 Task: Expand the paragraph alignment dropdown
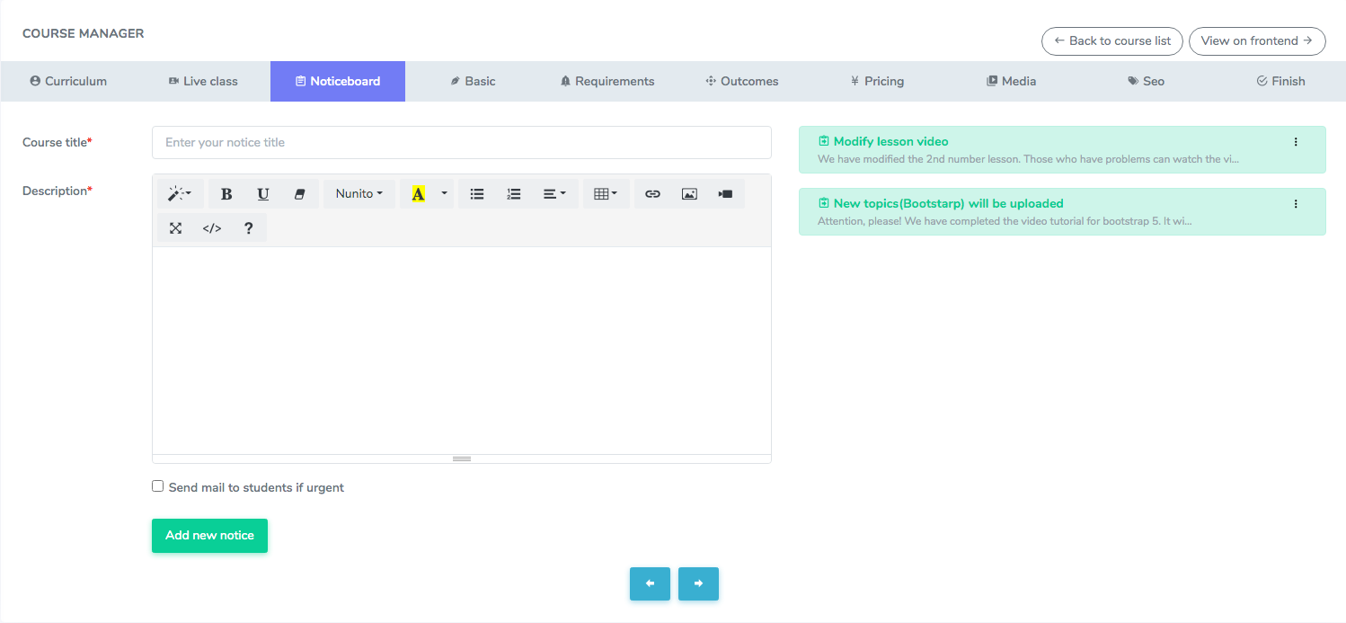point(554,194)
